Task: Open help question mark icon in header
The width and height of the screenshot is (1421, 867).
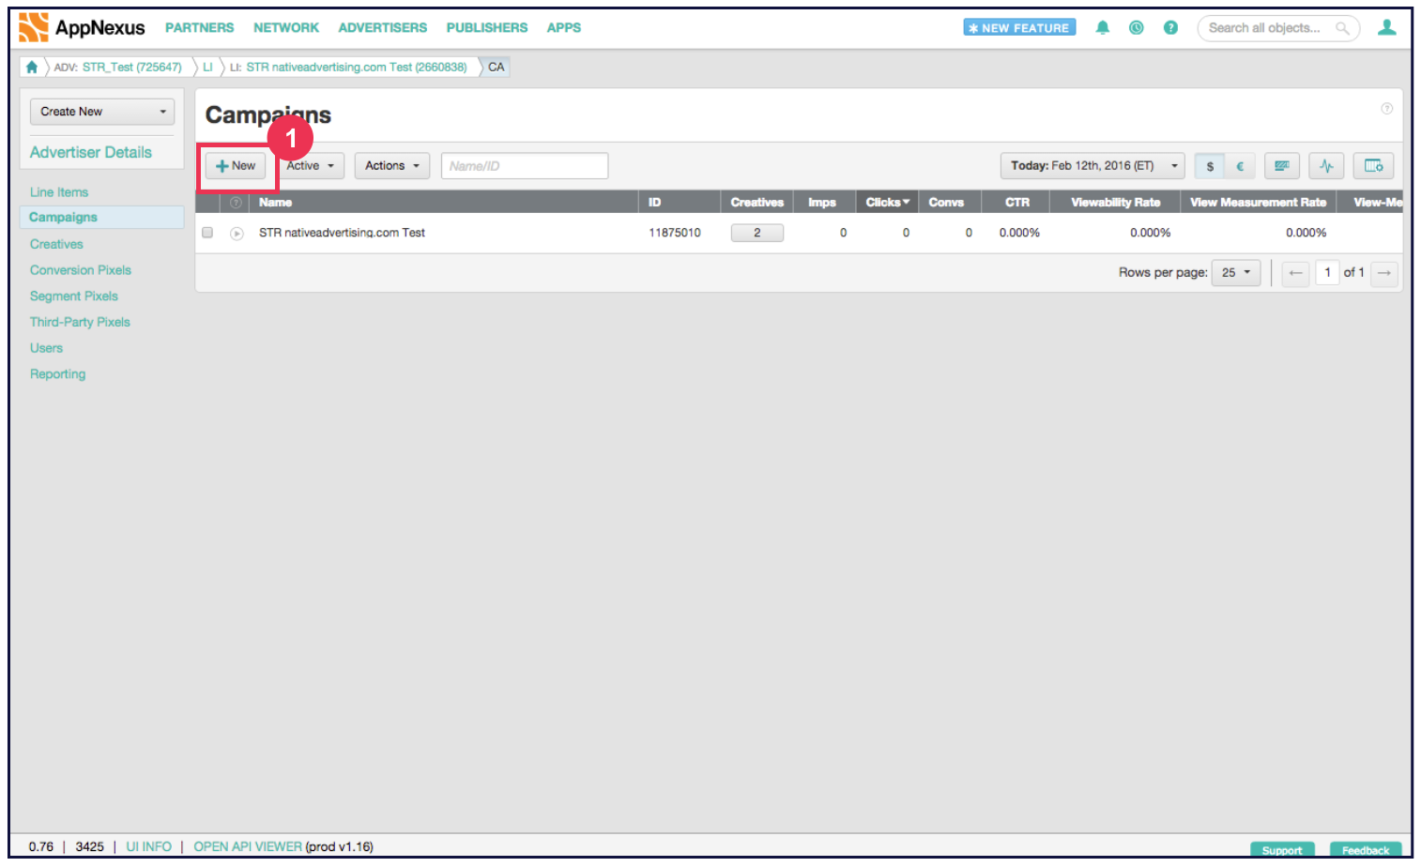Action: point(1170,27)
